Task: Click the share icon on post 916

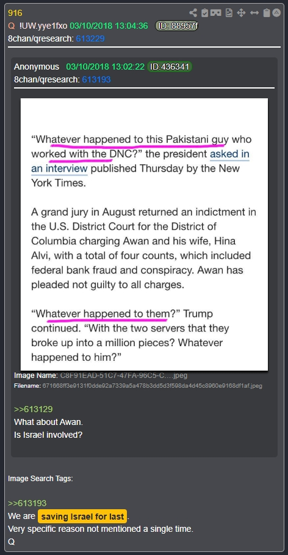Action: pos(193,13)
